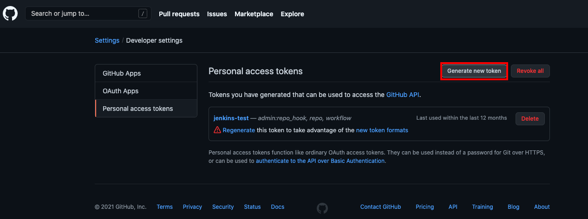Select GitHub Apps in sidebar
Image resolution: width=588 pixels, height=219 pixels.
click(146, 73)
